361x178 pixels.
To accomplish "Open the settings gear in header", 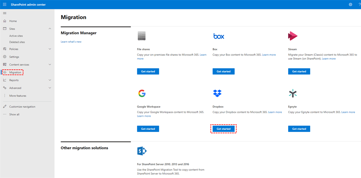I will (x=350, y=5).
